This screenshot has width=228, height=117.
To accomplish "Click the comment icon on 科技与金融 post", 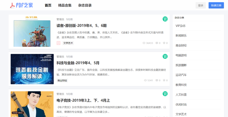I will pos(157,80).
